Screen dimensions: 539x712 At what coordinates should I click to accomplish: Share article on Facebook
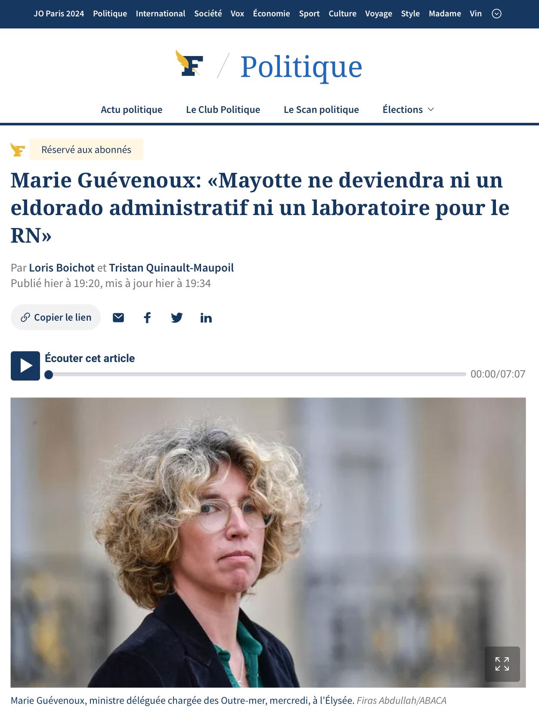tap(147, 318)
